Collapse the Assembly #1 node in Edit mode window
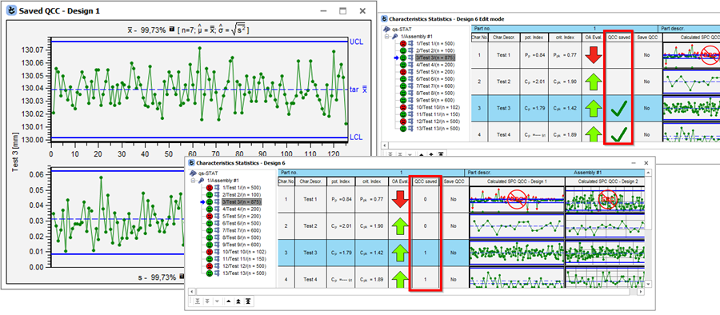The height and width of the screenshot is (315, 720). (x=387, y=36)
